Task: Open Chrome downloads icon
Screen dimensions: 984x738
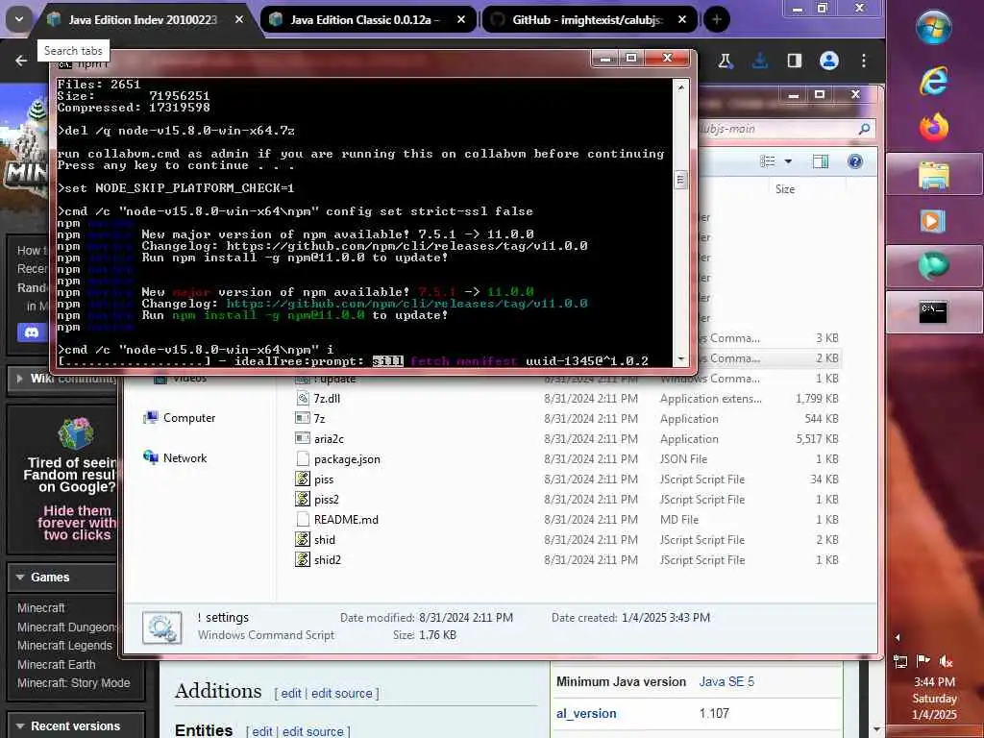Action: coord(760,61)
